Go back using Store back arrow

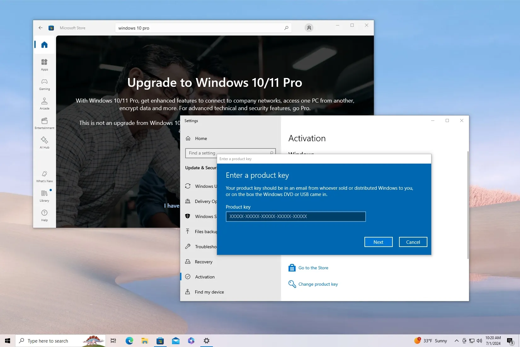click(x=41, y=28)
